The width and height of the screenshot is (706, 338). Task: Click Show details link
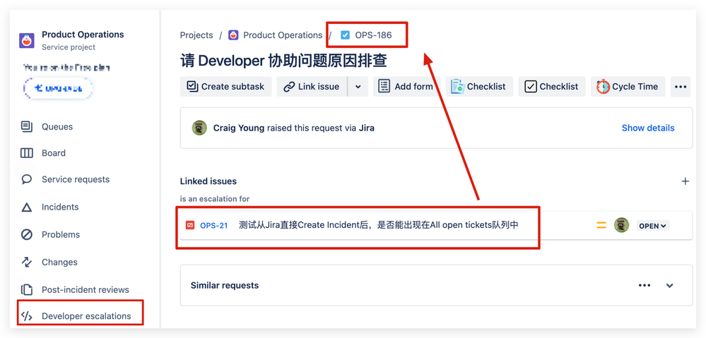pos(648,128)
